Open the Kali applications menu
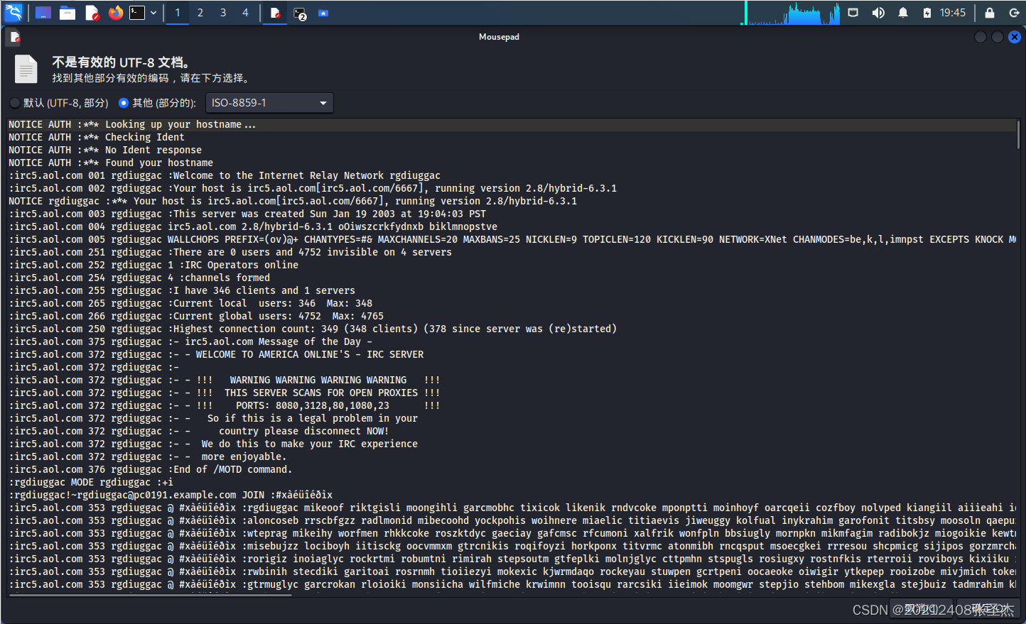Image resolution: width=1026 pixels, height=624 pixels. coord(13,13)
